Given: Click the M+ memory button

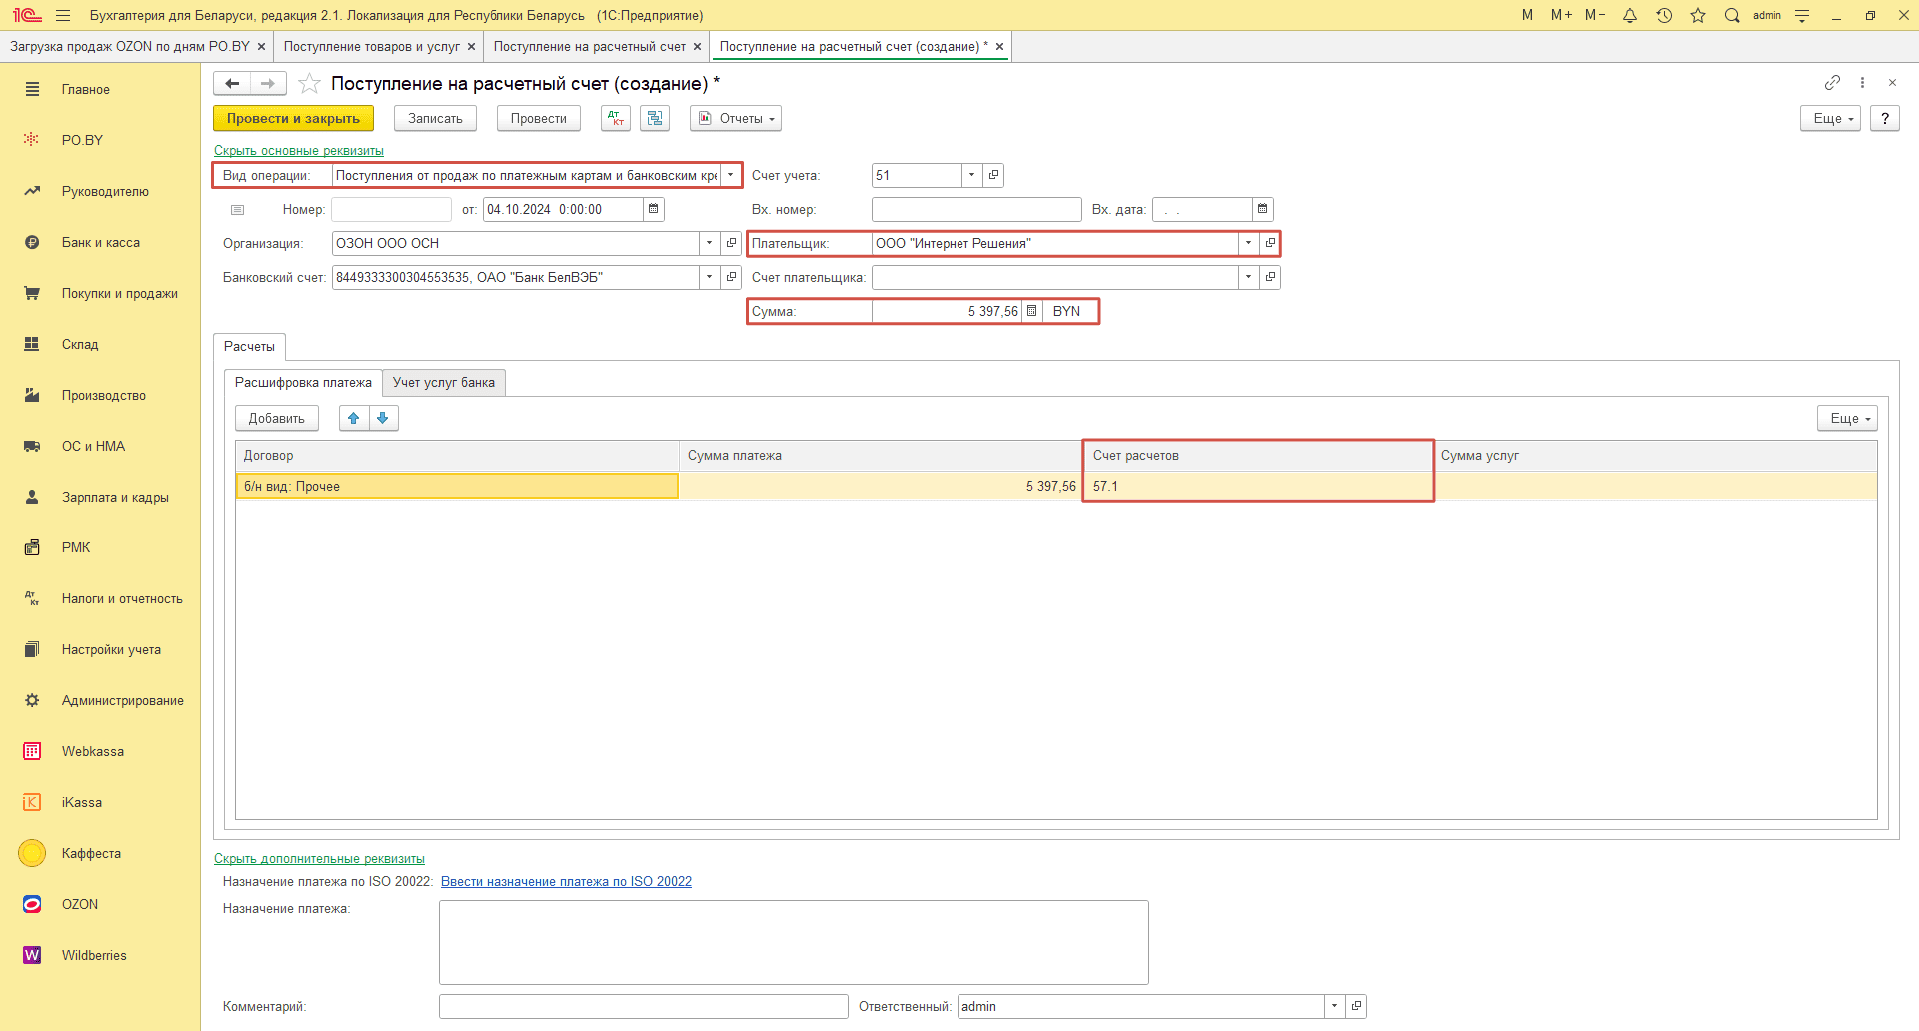Looking at the screenshot, I should [1561, 15].
